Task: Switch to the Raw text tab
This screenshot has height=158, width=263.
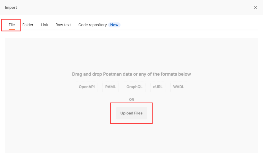Action: click(63, 25)
